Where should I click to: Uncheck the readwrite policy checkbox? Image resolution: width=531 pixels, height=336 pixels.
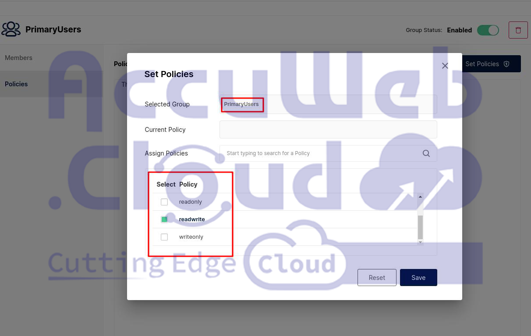[x=164, y=219]
